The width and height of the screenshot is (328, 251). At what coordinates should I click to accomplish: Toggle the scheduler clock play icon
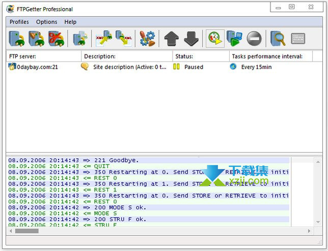point(215,39)
